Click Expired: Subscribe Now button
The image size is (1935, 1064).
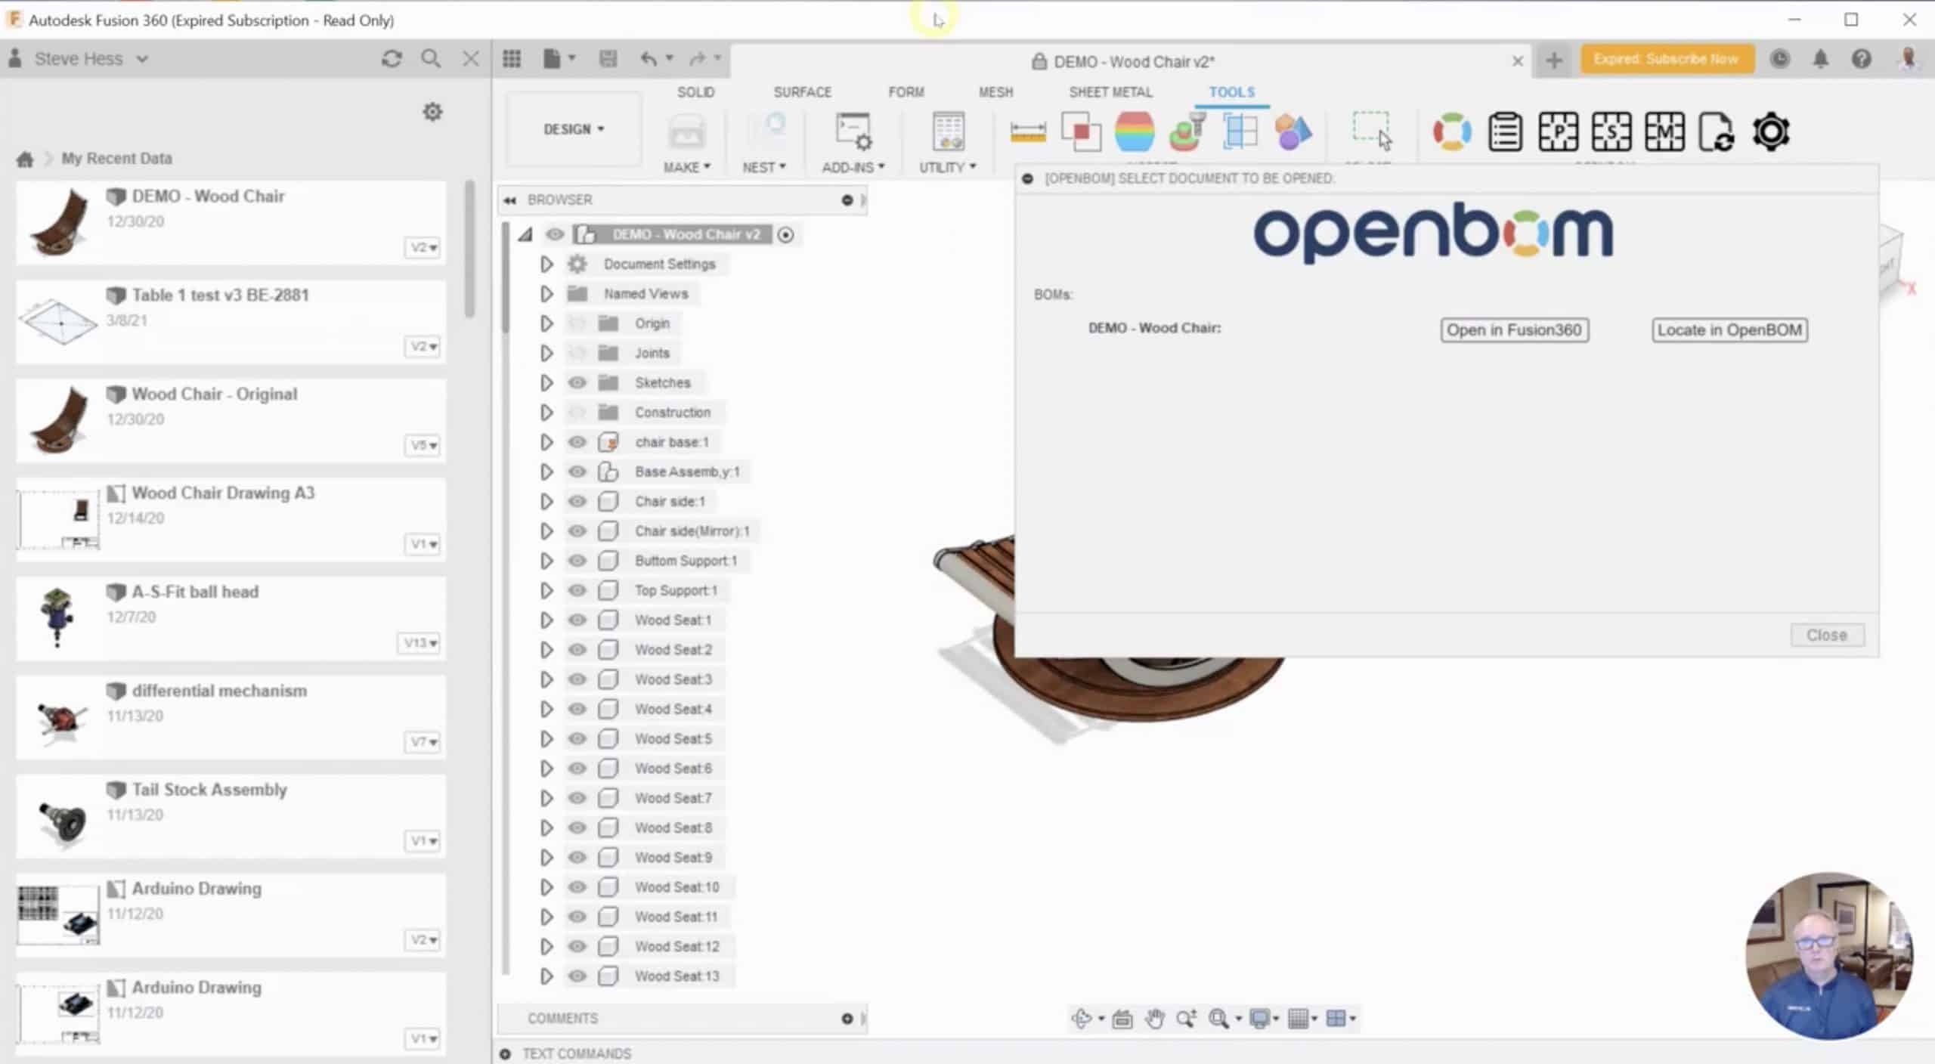point(1667,59)
